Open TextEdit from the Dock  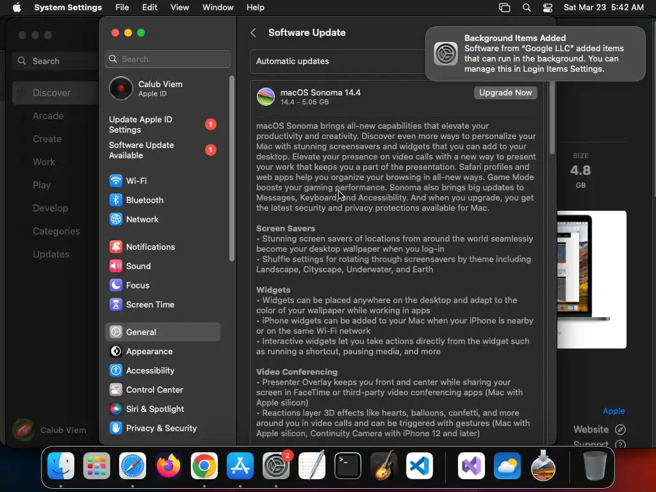312,465
